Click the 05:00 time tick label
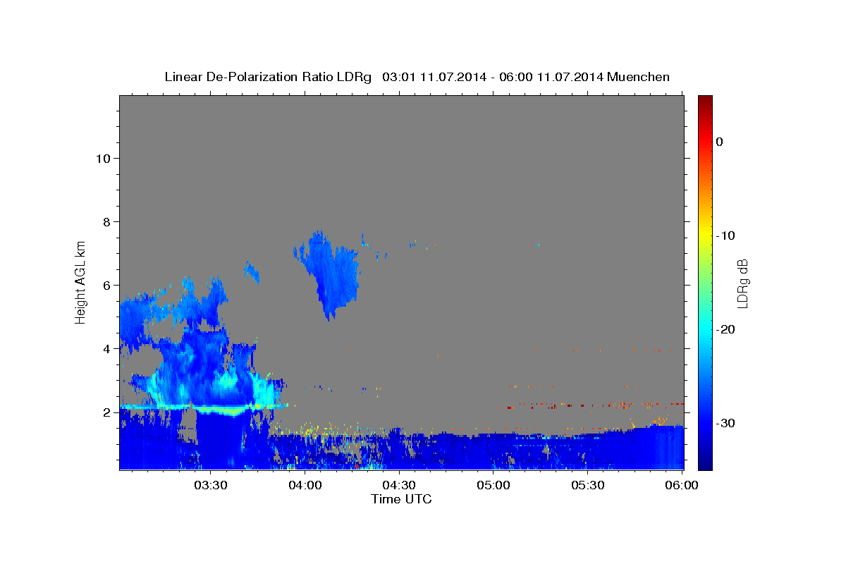The height and width of the screenshot is (564, 846). click(493, 486)
